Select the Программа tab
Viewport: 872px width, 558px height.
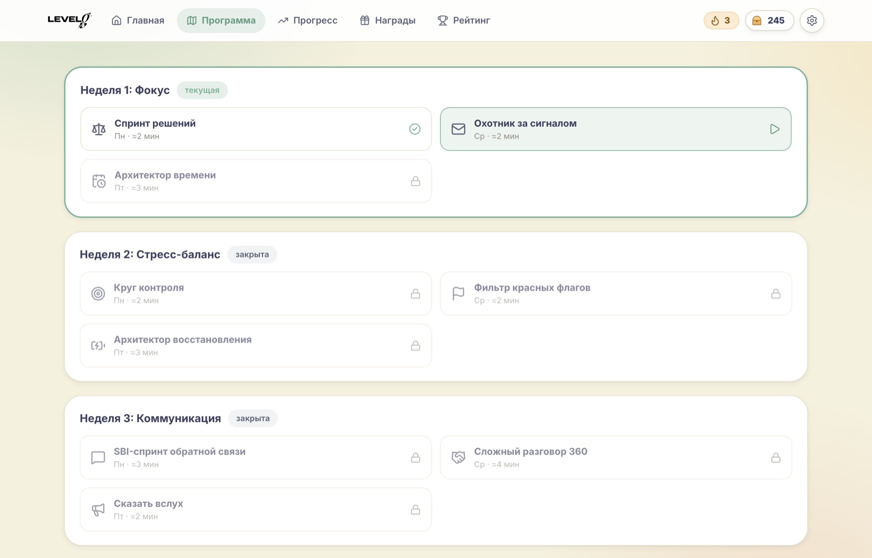[221, 20]
